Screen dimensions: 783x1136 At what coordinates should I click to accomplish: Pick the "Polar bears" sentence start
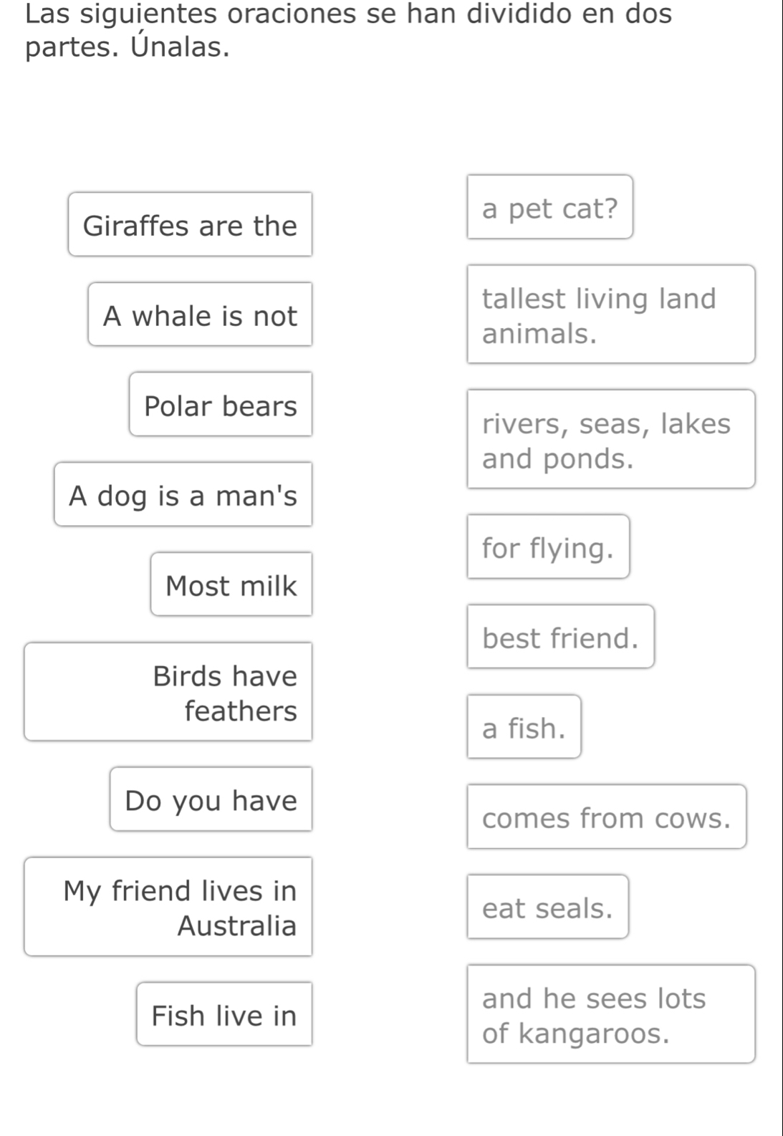click(x=221, y=405)
